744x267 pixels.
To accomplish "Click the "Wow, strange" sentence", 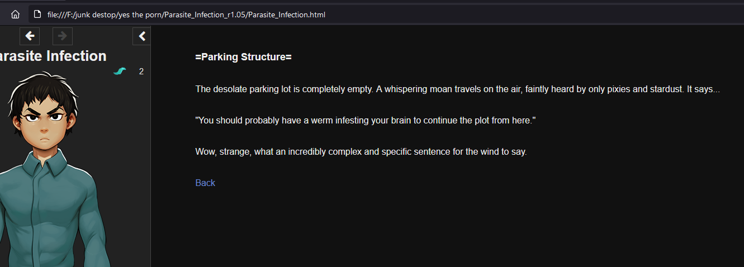I will point(361,151).
